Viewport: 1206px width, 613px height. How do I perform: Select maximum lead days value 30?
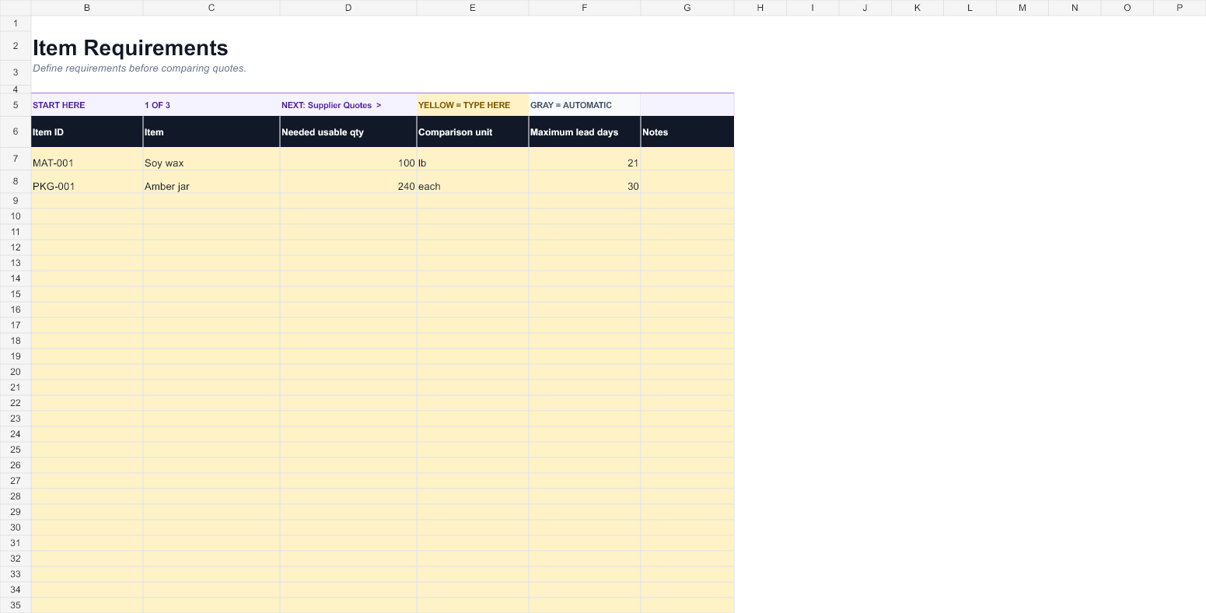pyautogui.click(x=585, y=182)
